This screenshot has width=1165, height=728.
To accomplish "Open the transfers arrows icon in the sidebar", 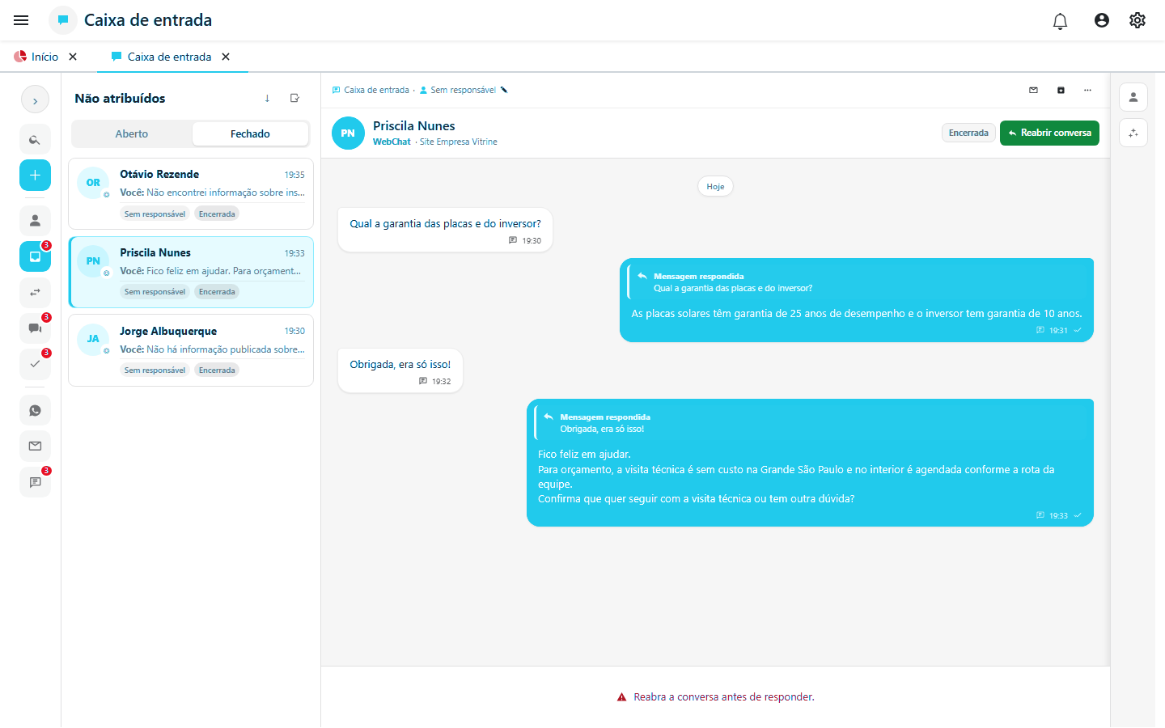I will [x=35, y=292].
